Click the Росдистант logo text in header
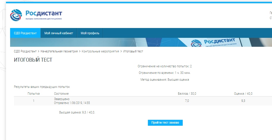This screenshot has height=140, width=272. [43, 14]
